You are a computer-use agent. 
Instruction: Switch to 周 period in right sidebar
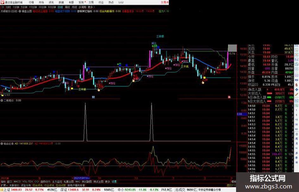(296, 139)
